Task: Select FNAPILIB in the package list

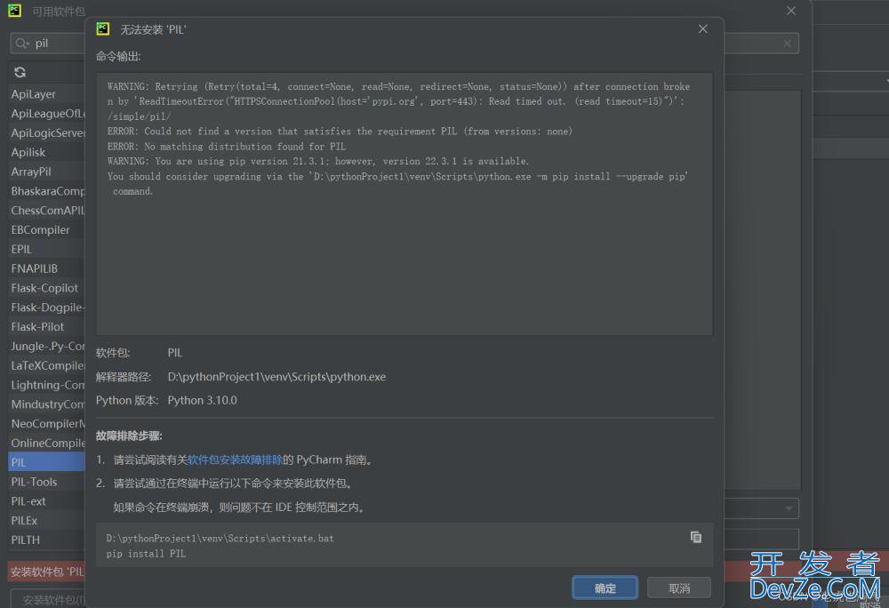Action: click(x=46, y=268)
